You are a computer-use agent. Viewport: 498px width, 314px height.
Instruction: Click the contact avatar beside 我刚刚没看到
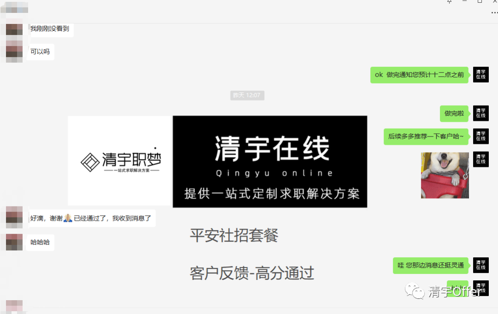click(x=14, y=29)
